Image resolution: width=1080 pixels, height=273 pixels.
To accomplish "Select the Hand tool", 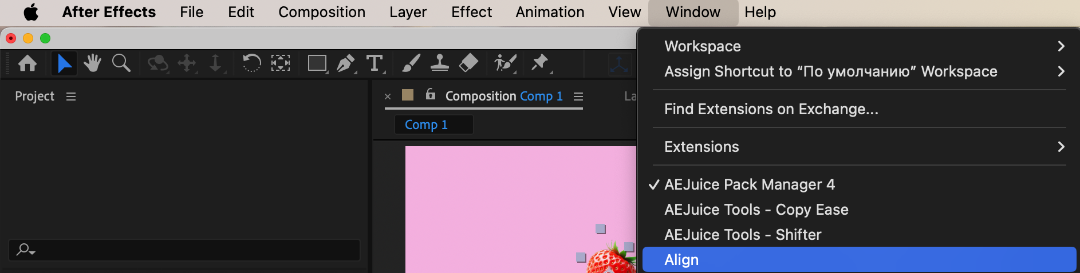I will point(92,63).
